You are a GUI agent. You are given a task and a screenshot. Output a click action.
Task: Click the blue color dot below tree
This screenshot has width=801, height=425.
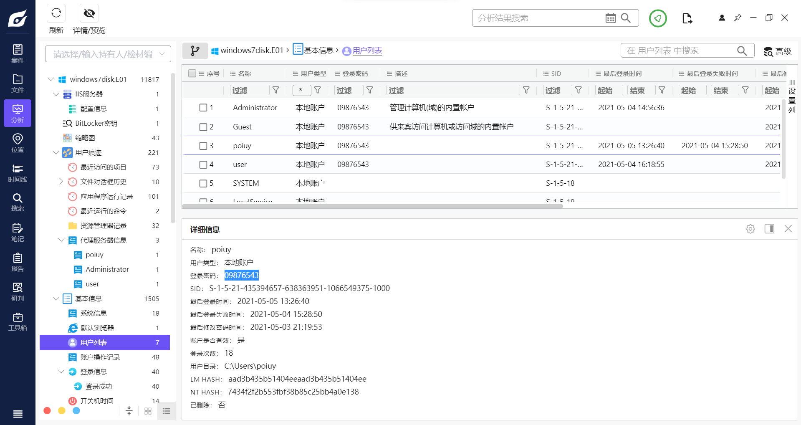coord(76,411)
